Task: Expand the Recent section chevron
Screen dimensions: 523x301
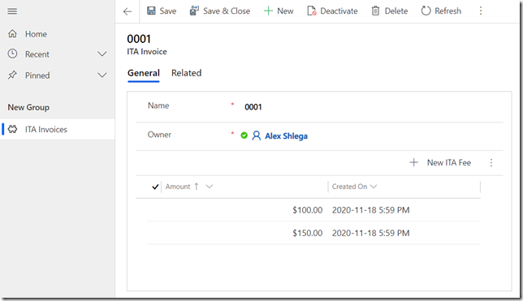Action: click(x=102, y=54)
